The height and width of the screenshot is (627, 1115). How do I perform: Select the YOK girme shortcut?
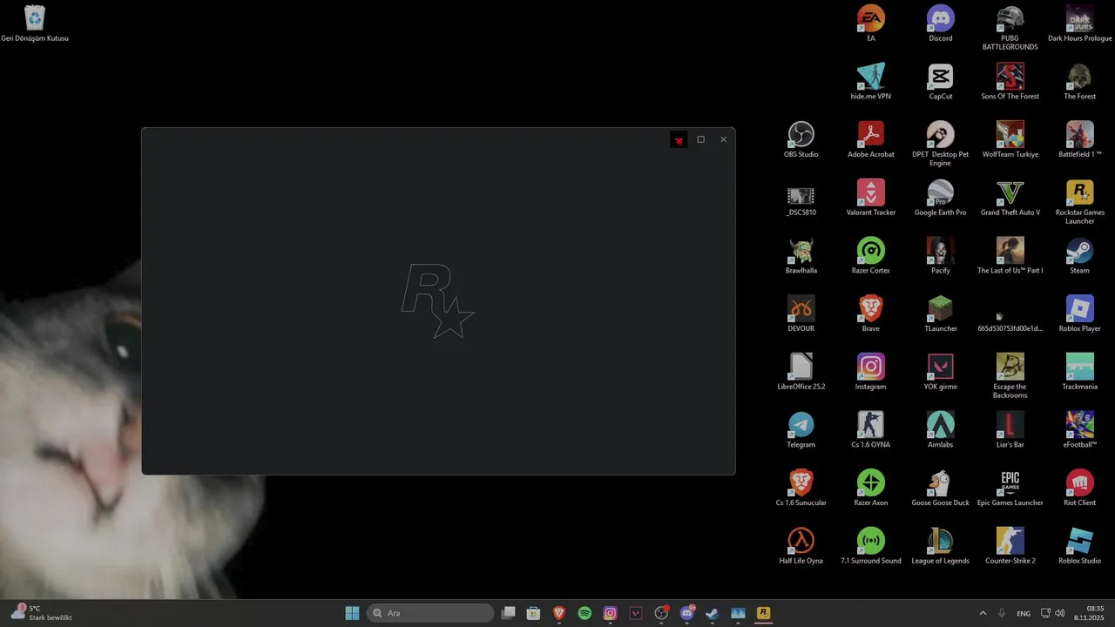point(941,372)
